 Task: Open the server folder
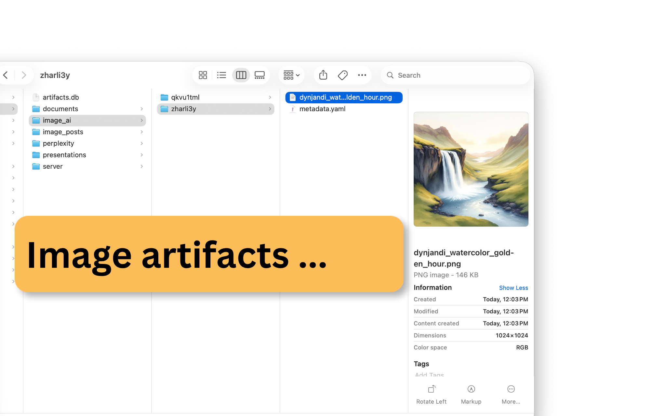coord(87,166)
